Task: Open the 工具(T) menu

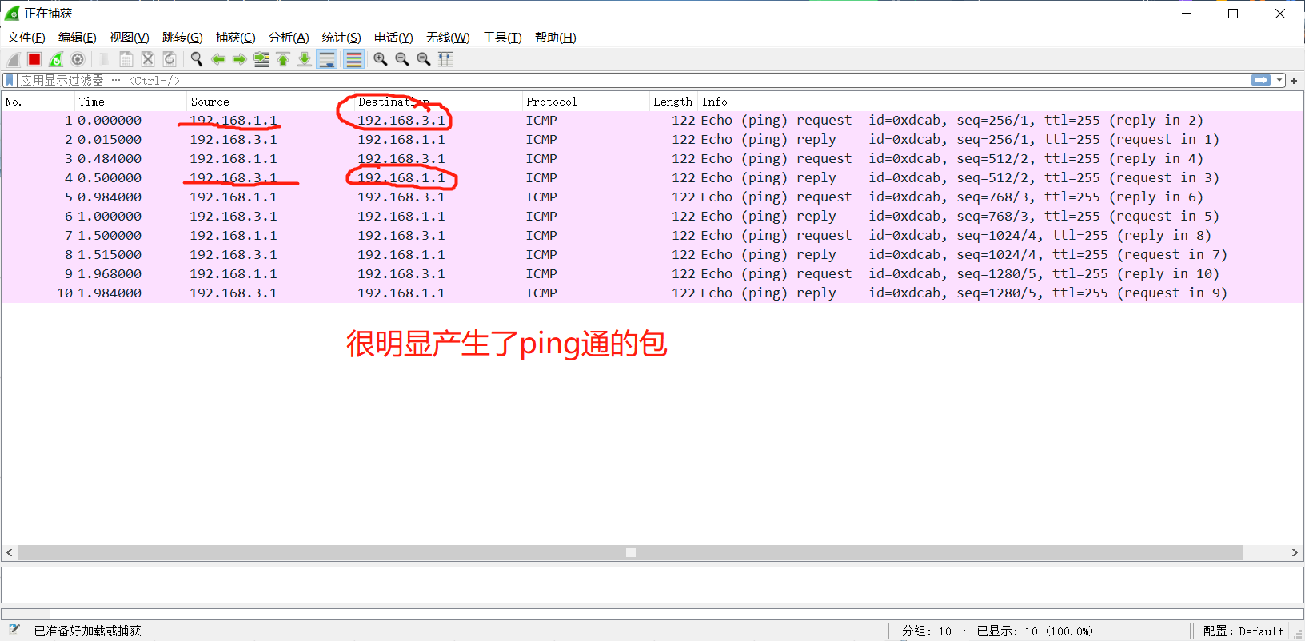Action: click(x=502, y=37)
